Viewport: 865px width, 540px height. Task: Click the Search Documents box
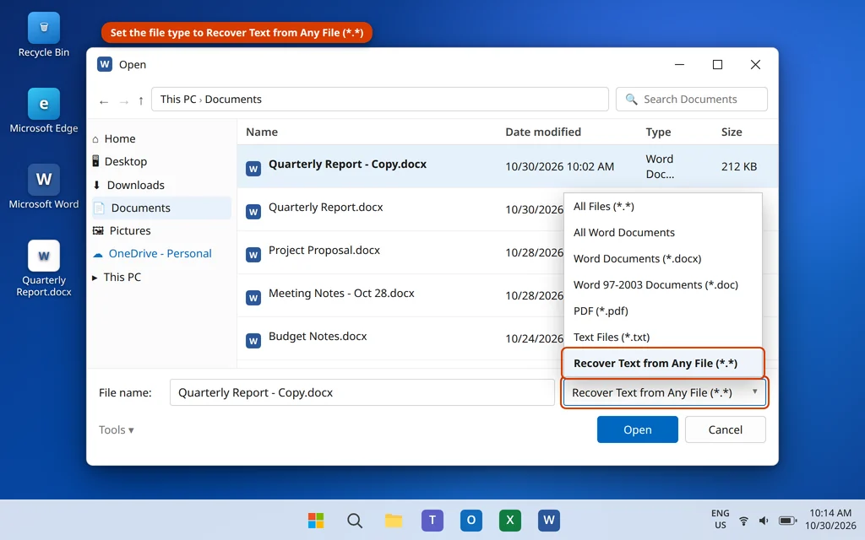pyautogui.click(x=691, y=100)
